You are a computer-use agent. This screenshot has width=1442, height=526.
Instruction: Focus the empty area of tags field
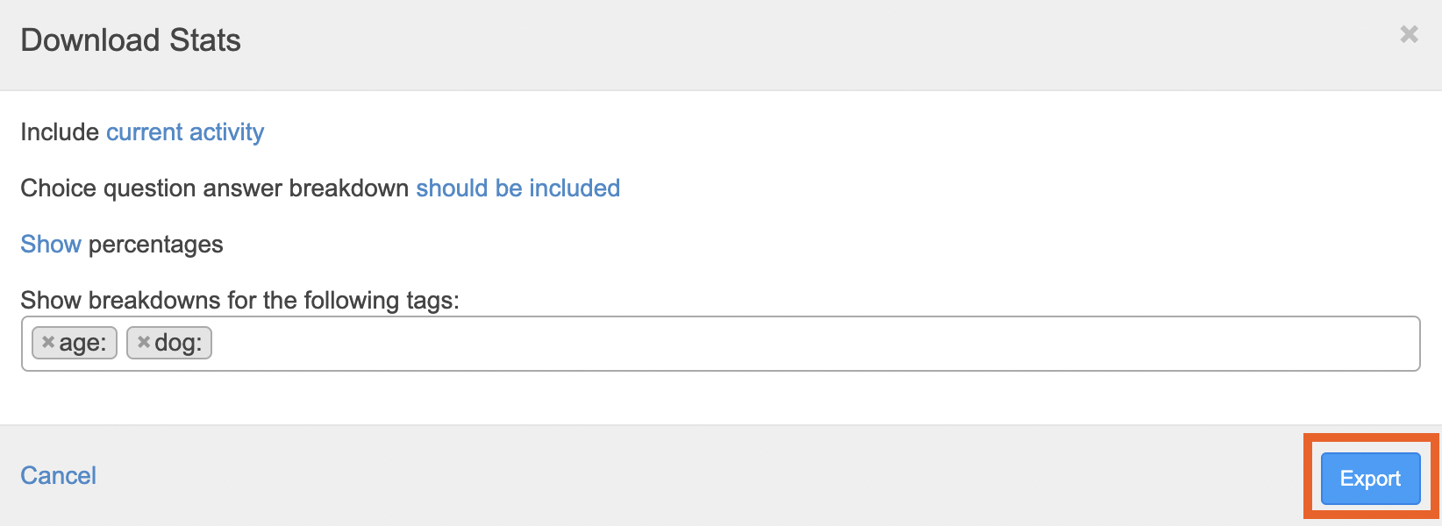tap(789, 344)
